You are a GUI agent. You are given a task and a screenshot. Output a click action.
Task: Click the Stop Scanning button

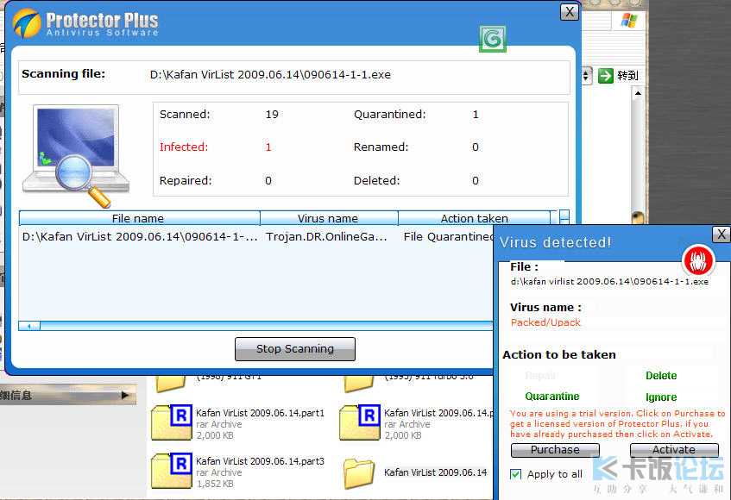(295, 348)
